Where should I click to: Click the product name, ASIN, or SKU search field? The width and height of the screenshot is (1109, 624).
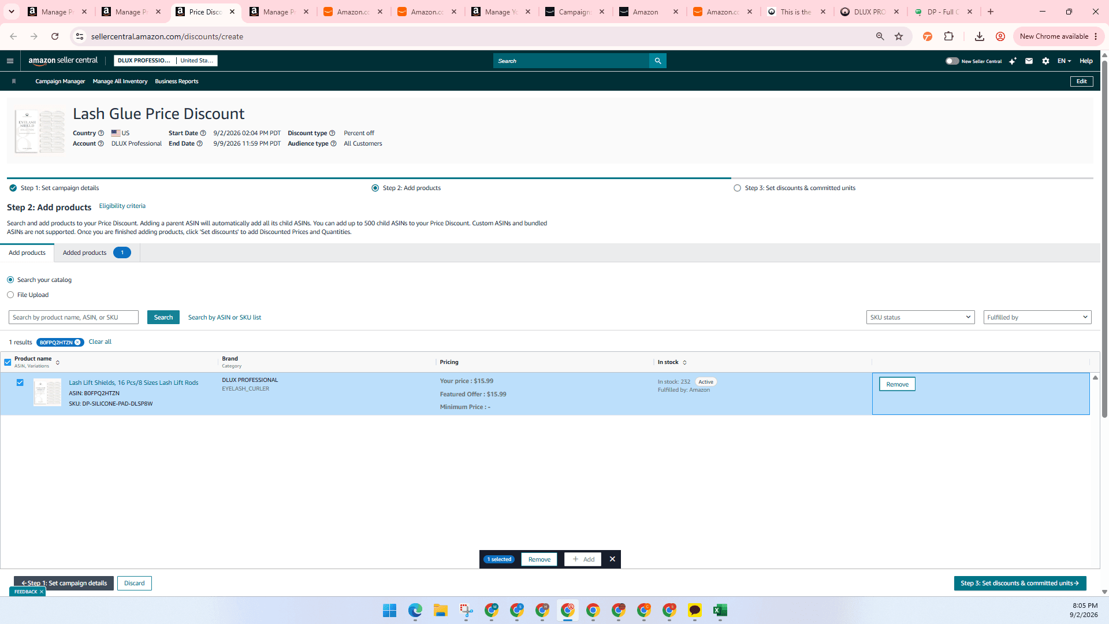pyautogui.click(x=73, y=317)
